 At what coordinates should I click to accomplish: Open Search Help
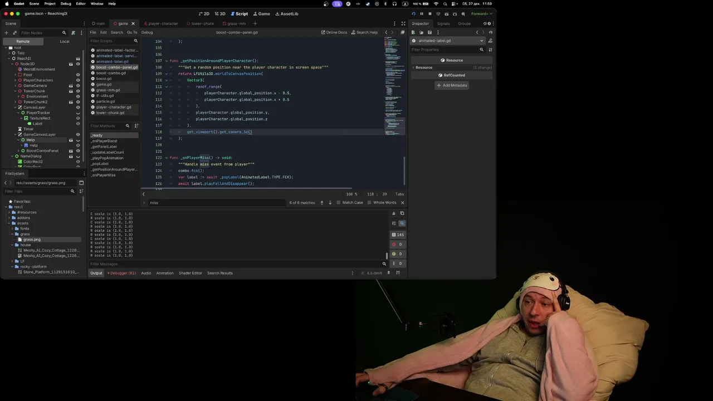pos(364,32)
